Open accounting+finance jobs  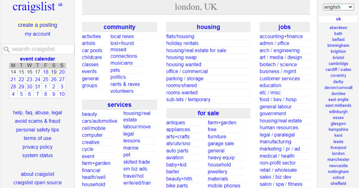pyautogui.click(x=281, y=36)
